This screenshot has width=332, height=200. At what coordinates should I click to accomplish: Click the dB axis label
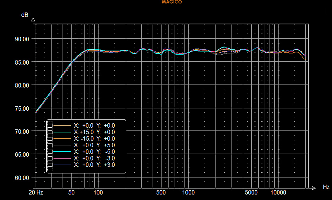pyautogui.click(x=25, y=15)
